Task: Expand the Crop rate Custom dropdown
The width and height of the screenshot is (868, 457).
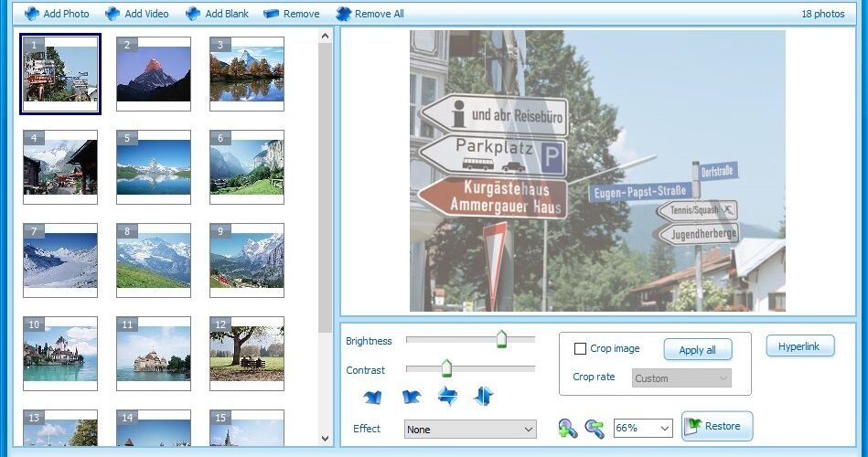Action: pyautogui.click(x=681, y=378)
